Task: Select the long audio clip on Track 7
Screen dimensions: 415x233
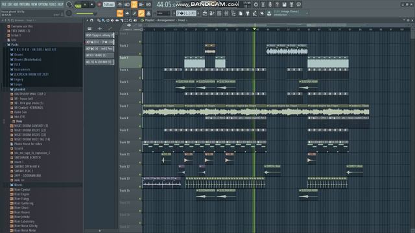Action: click(256, 110)
